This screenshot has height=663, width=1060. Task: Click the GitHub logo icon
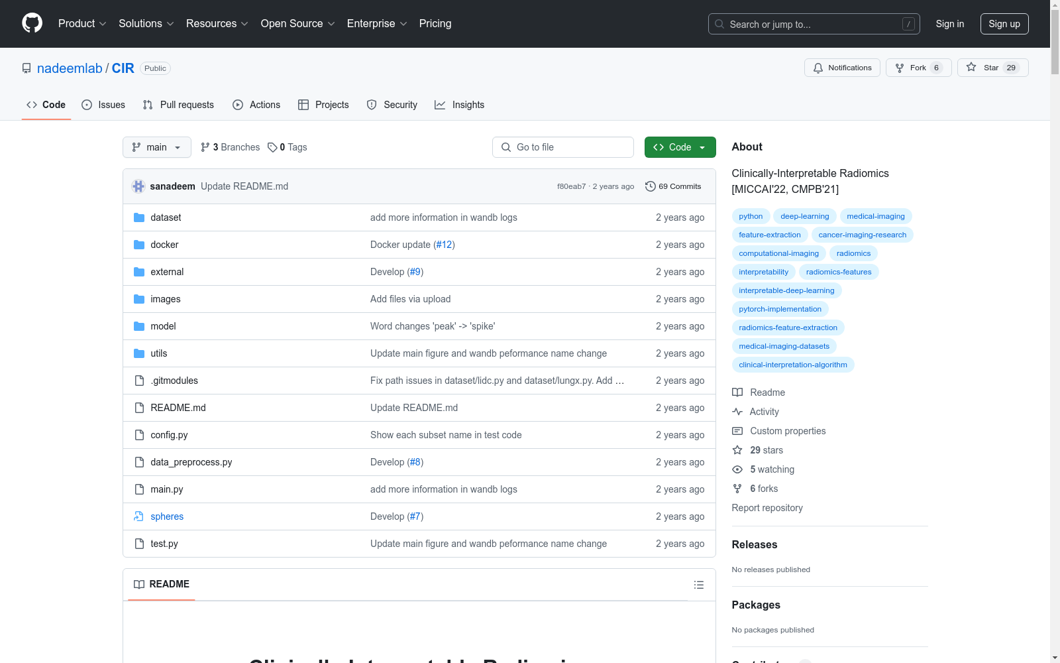click(32, 23)
